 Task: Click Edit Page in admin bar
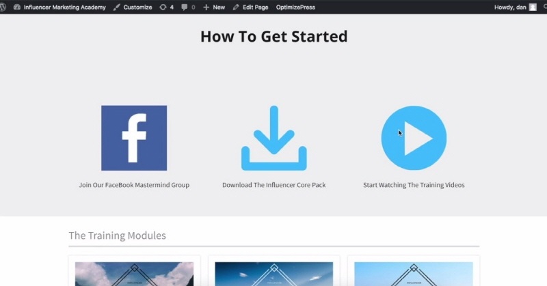tap(250, 7)
